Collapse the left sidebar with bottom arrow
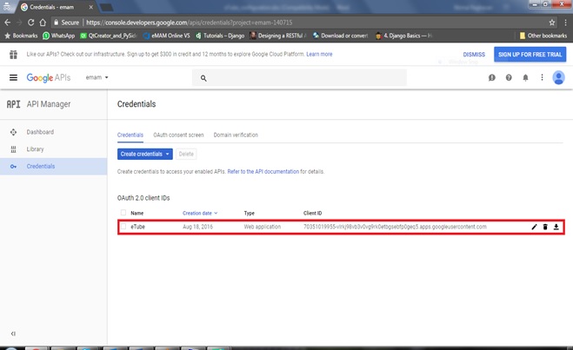Image resolution: width=573 pixels, height=350 pixels. coord(13,333)
